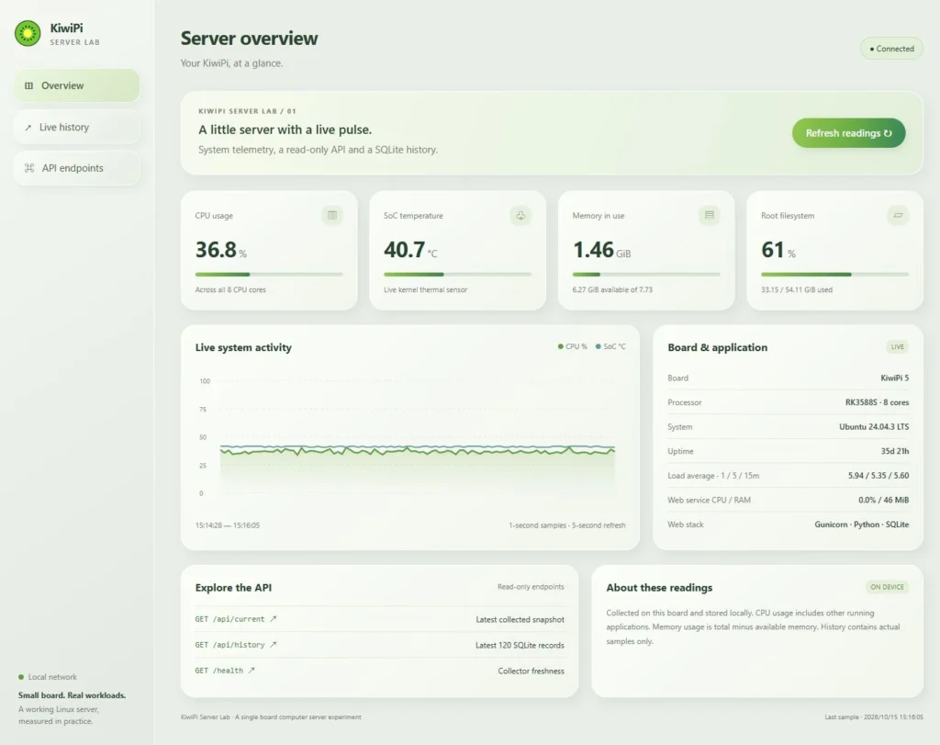Open the API endpoints sidebar item

[x=77, y=168]
